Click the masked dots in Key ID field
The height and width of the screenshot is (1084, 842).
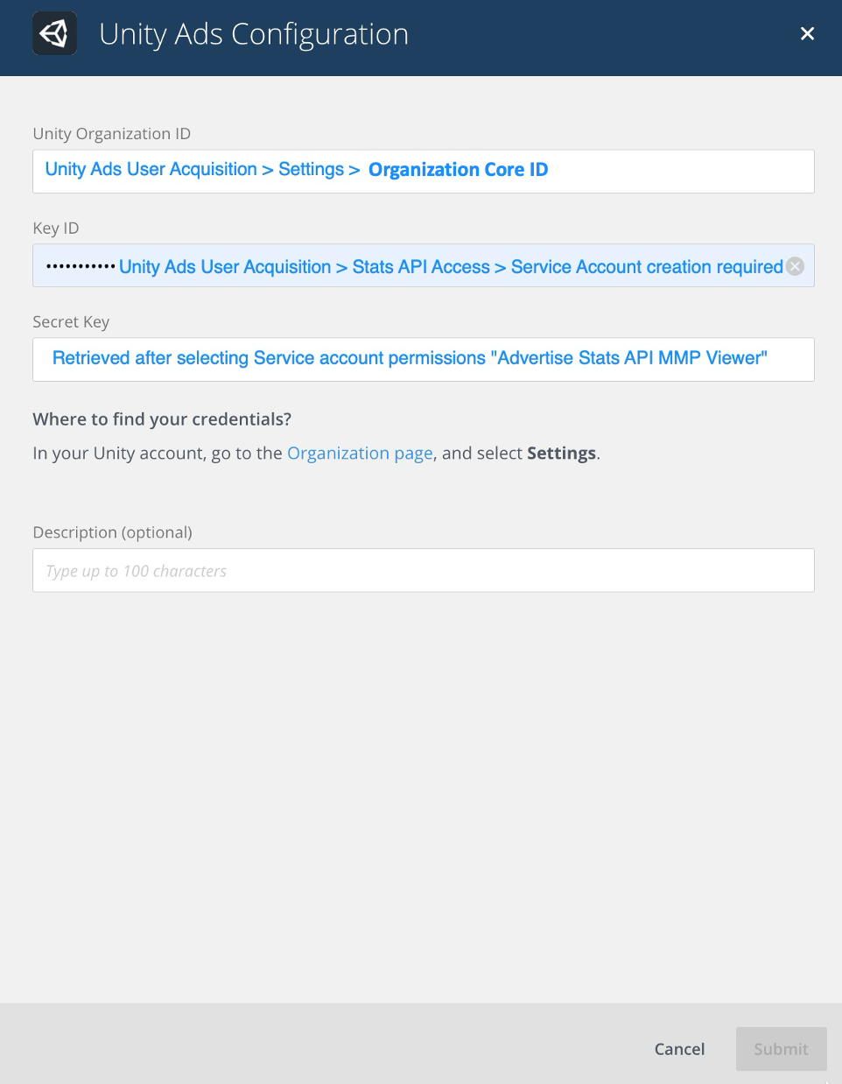[80, 266]
